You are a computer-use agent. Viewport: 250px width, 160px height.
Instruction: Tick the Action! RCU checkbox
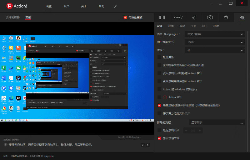(159, 97)
